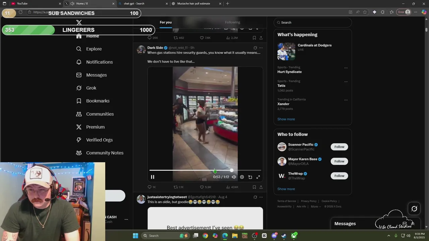Bookmark the Dark Side post
Image resolution: width=429 pixels, height=241 pixels.
(254, 187)
